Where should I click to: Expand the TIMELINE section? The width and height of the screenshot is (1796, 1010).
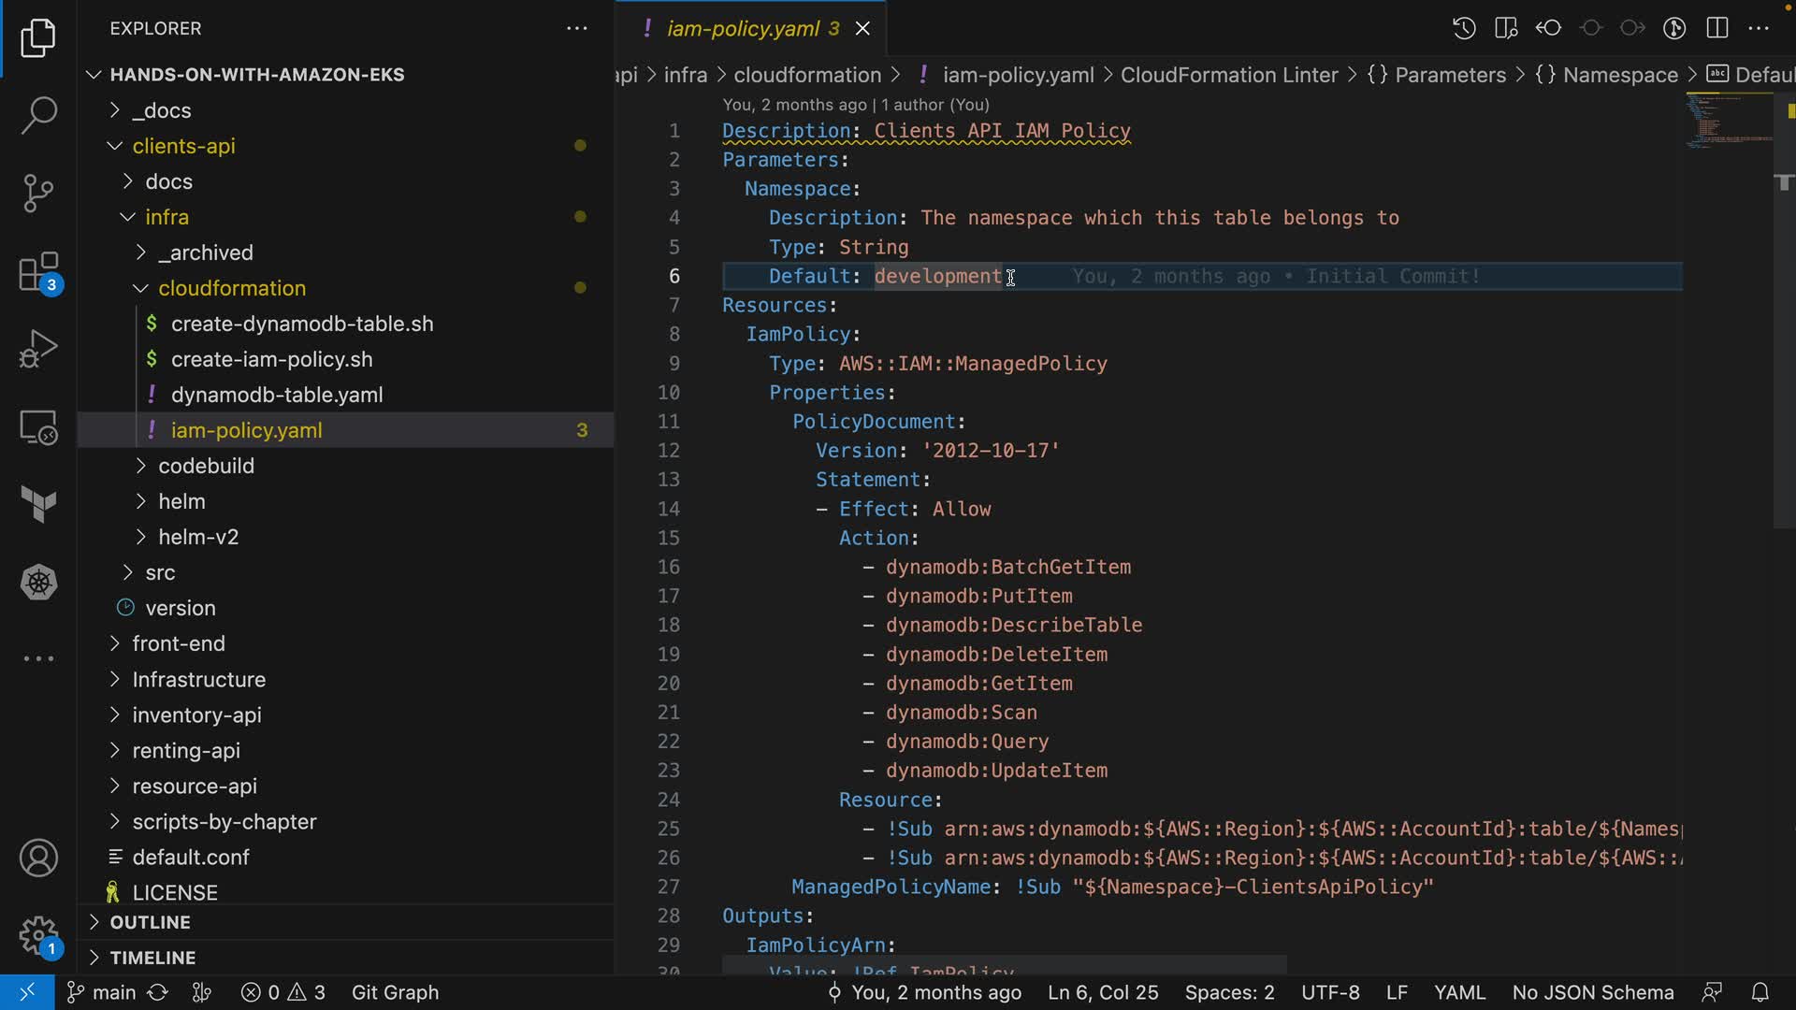click(152, 958)
